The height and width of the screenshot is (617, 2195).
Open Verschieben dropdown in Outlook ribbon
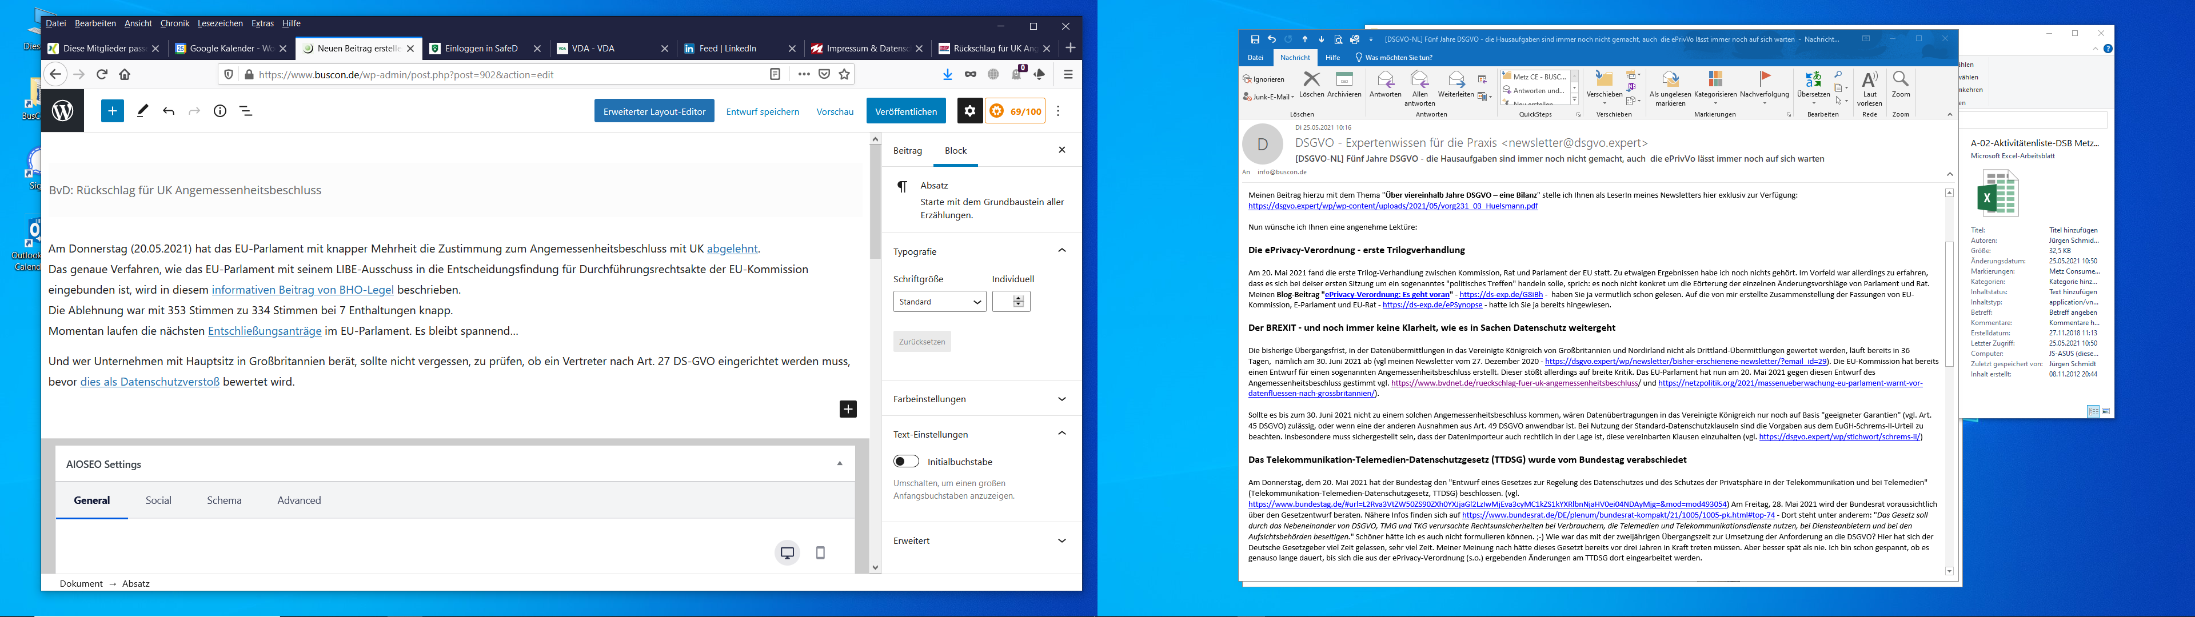coord(1605,89)
